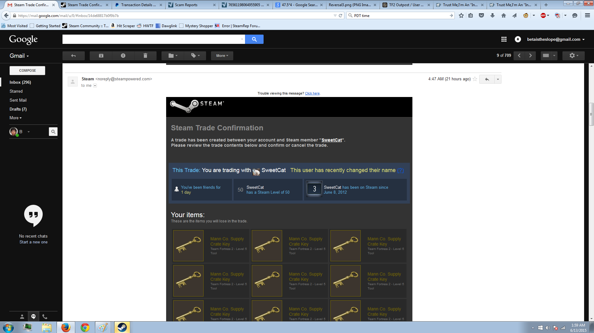Screen dimensions: 594x333
Task: Report this email as spam
Action: (x=123, y=56)
